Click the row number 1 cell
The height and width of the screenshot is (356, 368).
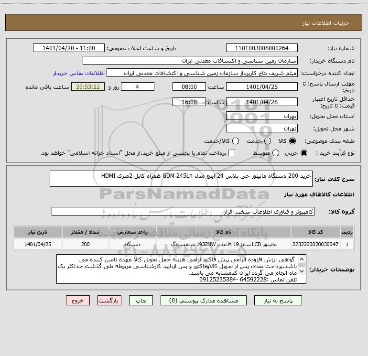point(347,244)
